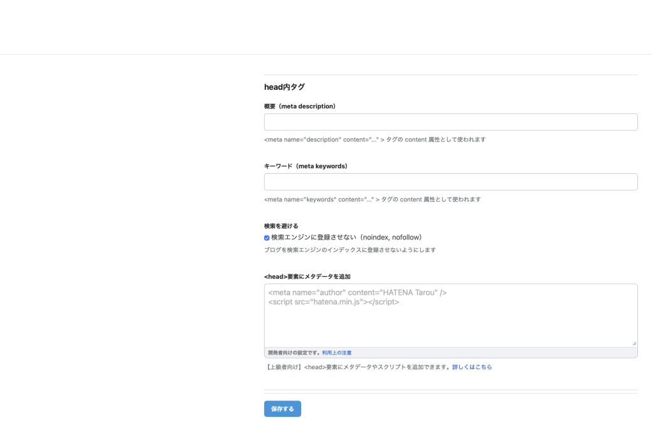Open the 利用上の注意 link
652x424 pixels.
337,353
